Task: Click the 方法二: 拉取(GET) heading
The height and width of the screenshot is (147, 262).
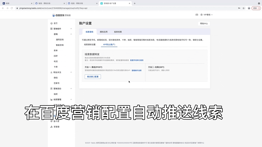Action: tap(156, 67)
